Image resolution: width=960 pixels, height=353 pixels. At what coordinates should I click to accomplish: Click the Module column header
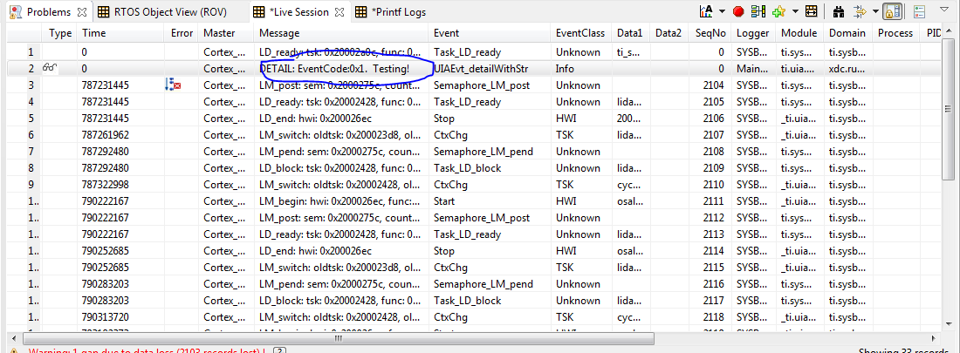tap(799, 33)
